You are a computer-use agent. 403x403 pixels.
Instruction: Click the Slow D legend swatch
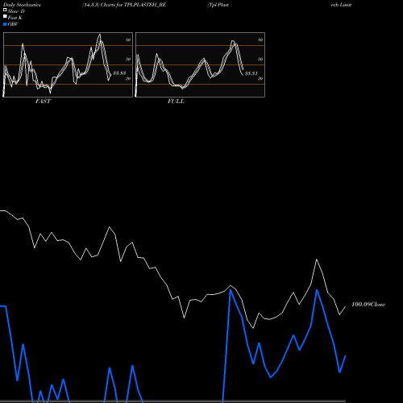(5, 10)
